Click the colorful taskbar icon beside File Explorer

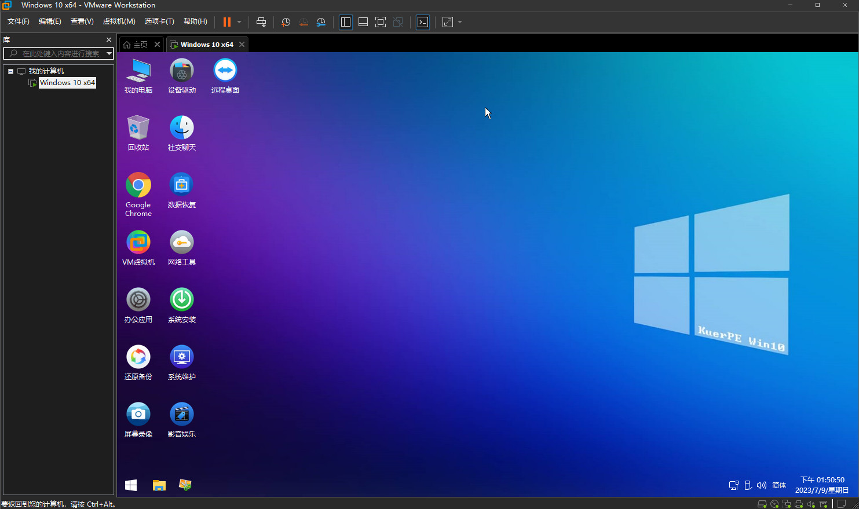pyautogui.click(x=185, y=485)
